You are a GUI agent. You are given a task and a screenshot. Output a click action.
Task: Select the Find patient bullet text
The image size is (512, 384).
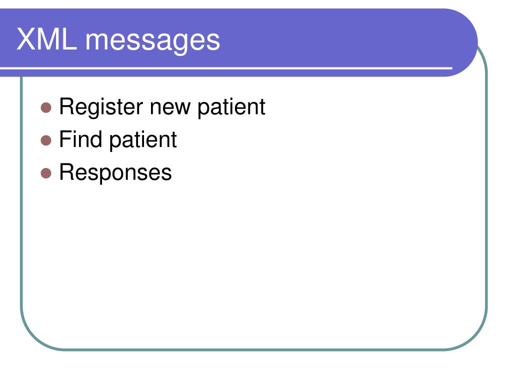pos(118,140)
